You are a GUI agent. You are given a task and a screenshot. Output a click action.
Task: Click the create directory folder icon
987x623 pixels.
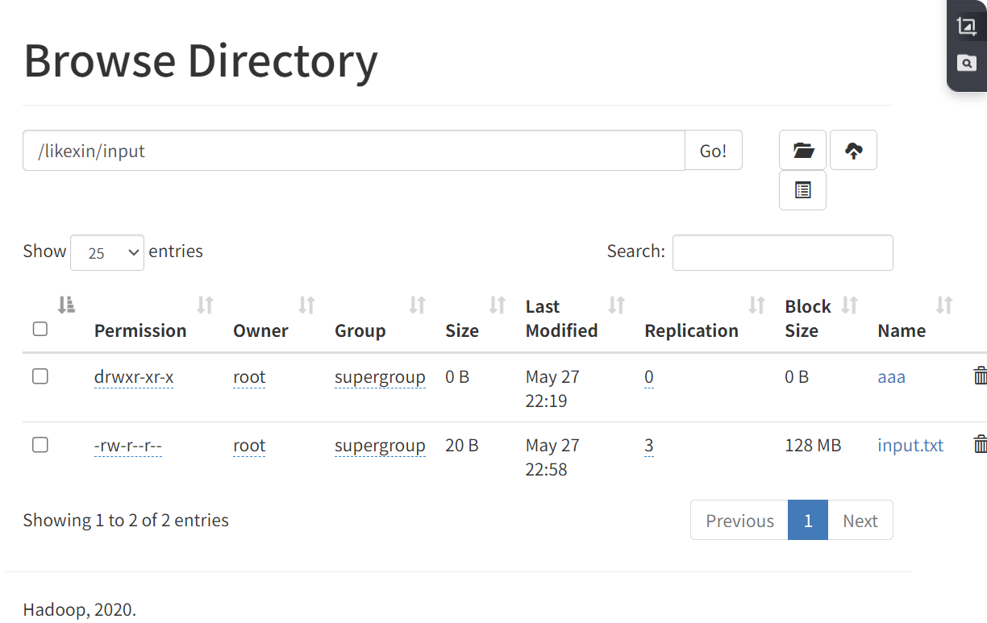(802, 150)
